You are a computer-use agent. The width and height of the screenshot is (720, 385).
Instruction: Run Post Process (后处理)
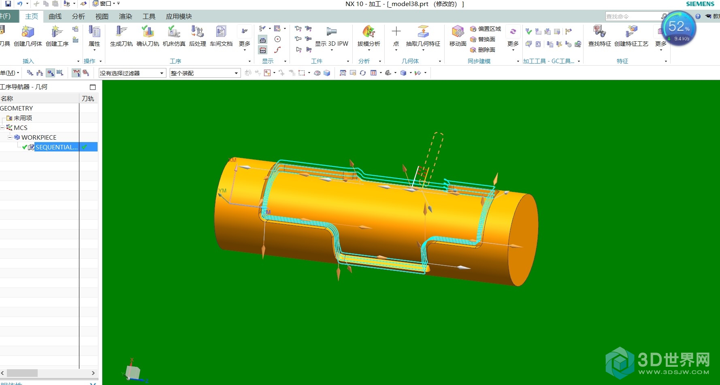[x=198, y=36]
